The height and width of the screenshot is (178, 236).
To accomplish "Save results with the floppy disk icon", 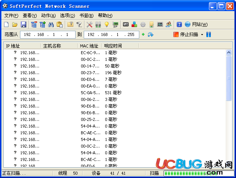I will pyautogui.click(x=23, y=24).
